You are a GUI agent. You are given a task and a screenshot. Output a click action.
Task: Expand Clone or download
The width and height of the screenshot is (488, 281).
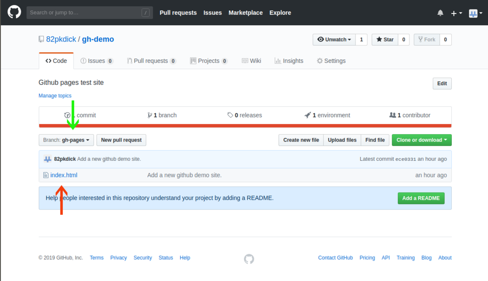[422, 140]
